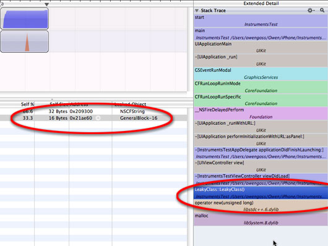The image size is (328, 246).
Task: Select the GSEventRunModal stack frame
Action: [x=261, y=74]
